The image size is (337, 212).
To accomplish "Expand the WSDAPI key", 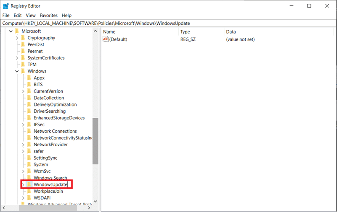I will click(x=23, y=198).
